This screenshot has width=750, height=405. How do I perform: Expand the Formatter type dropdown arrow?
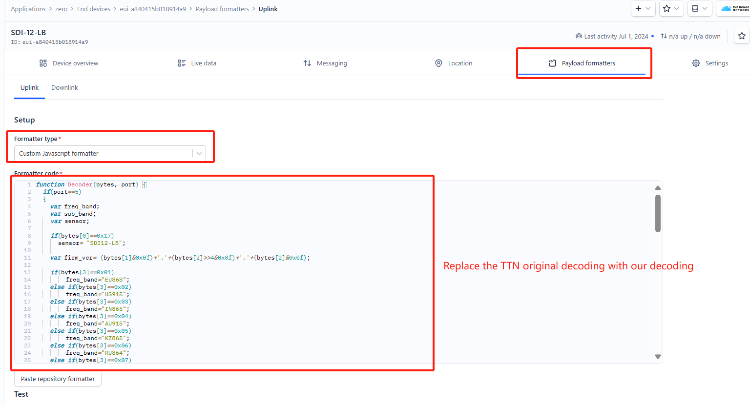pos(199,153)
